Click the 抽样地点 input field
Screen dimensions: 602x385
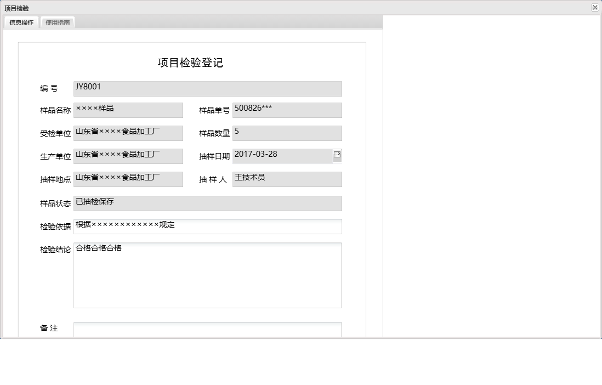click(x=128, y=179)
